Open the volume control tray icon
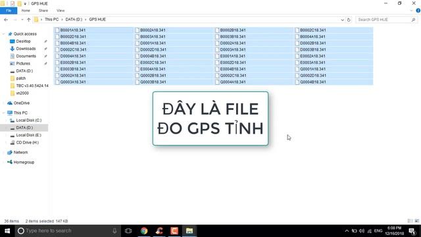 pyautogui.click(x=362, y=231)
